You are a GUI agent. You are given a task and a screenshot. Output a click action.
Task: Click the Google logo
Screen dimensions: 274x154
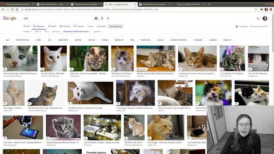[x=9, y=18]
